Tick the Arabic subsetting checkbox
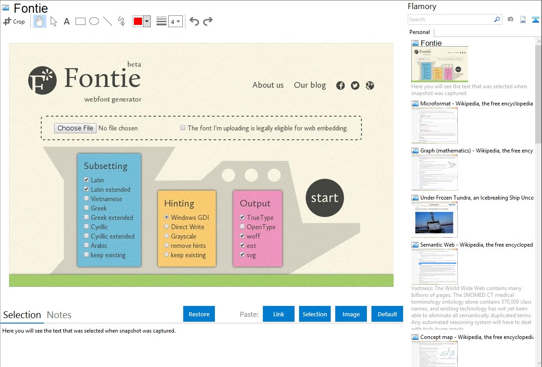 click(86, 245)
